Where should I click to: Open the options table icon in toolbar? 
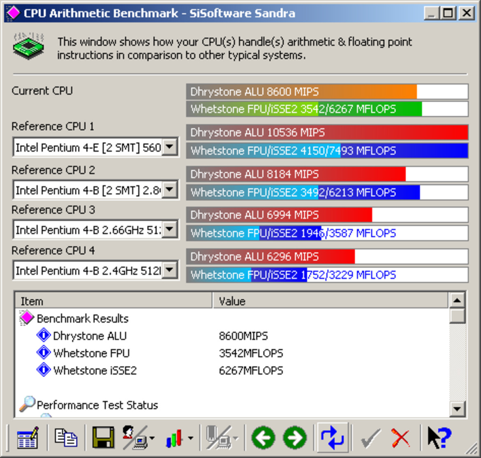click(x=28, y=437)
